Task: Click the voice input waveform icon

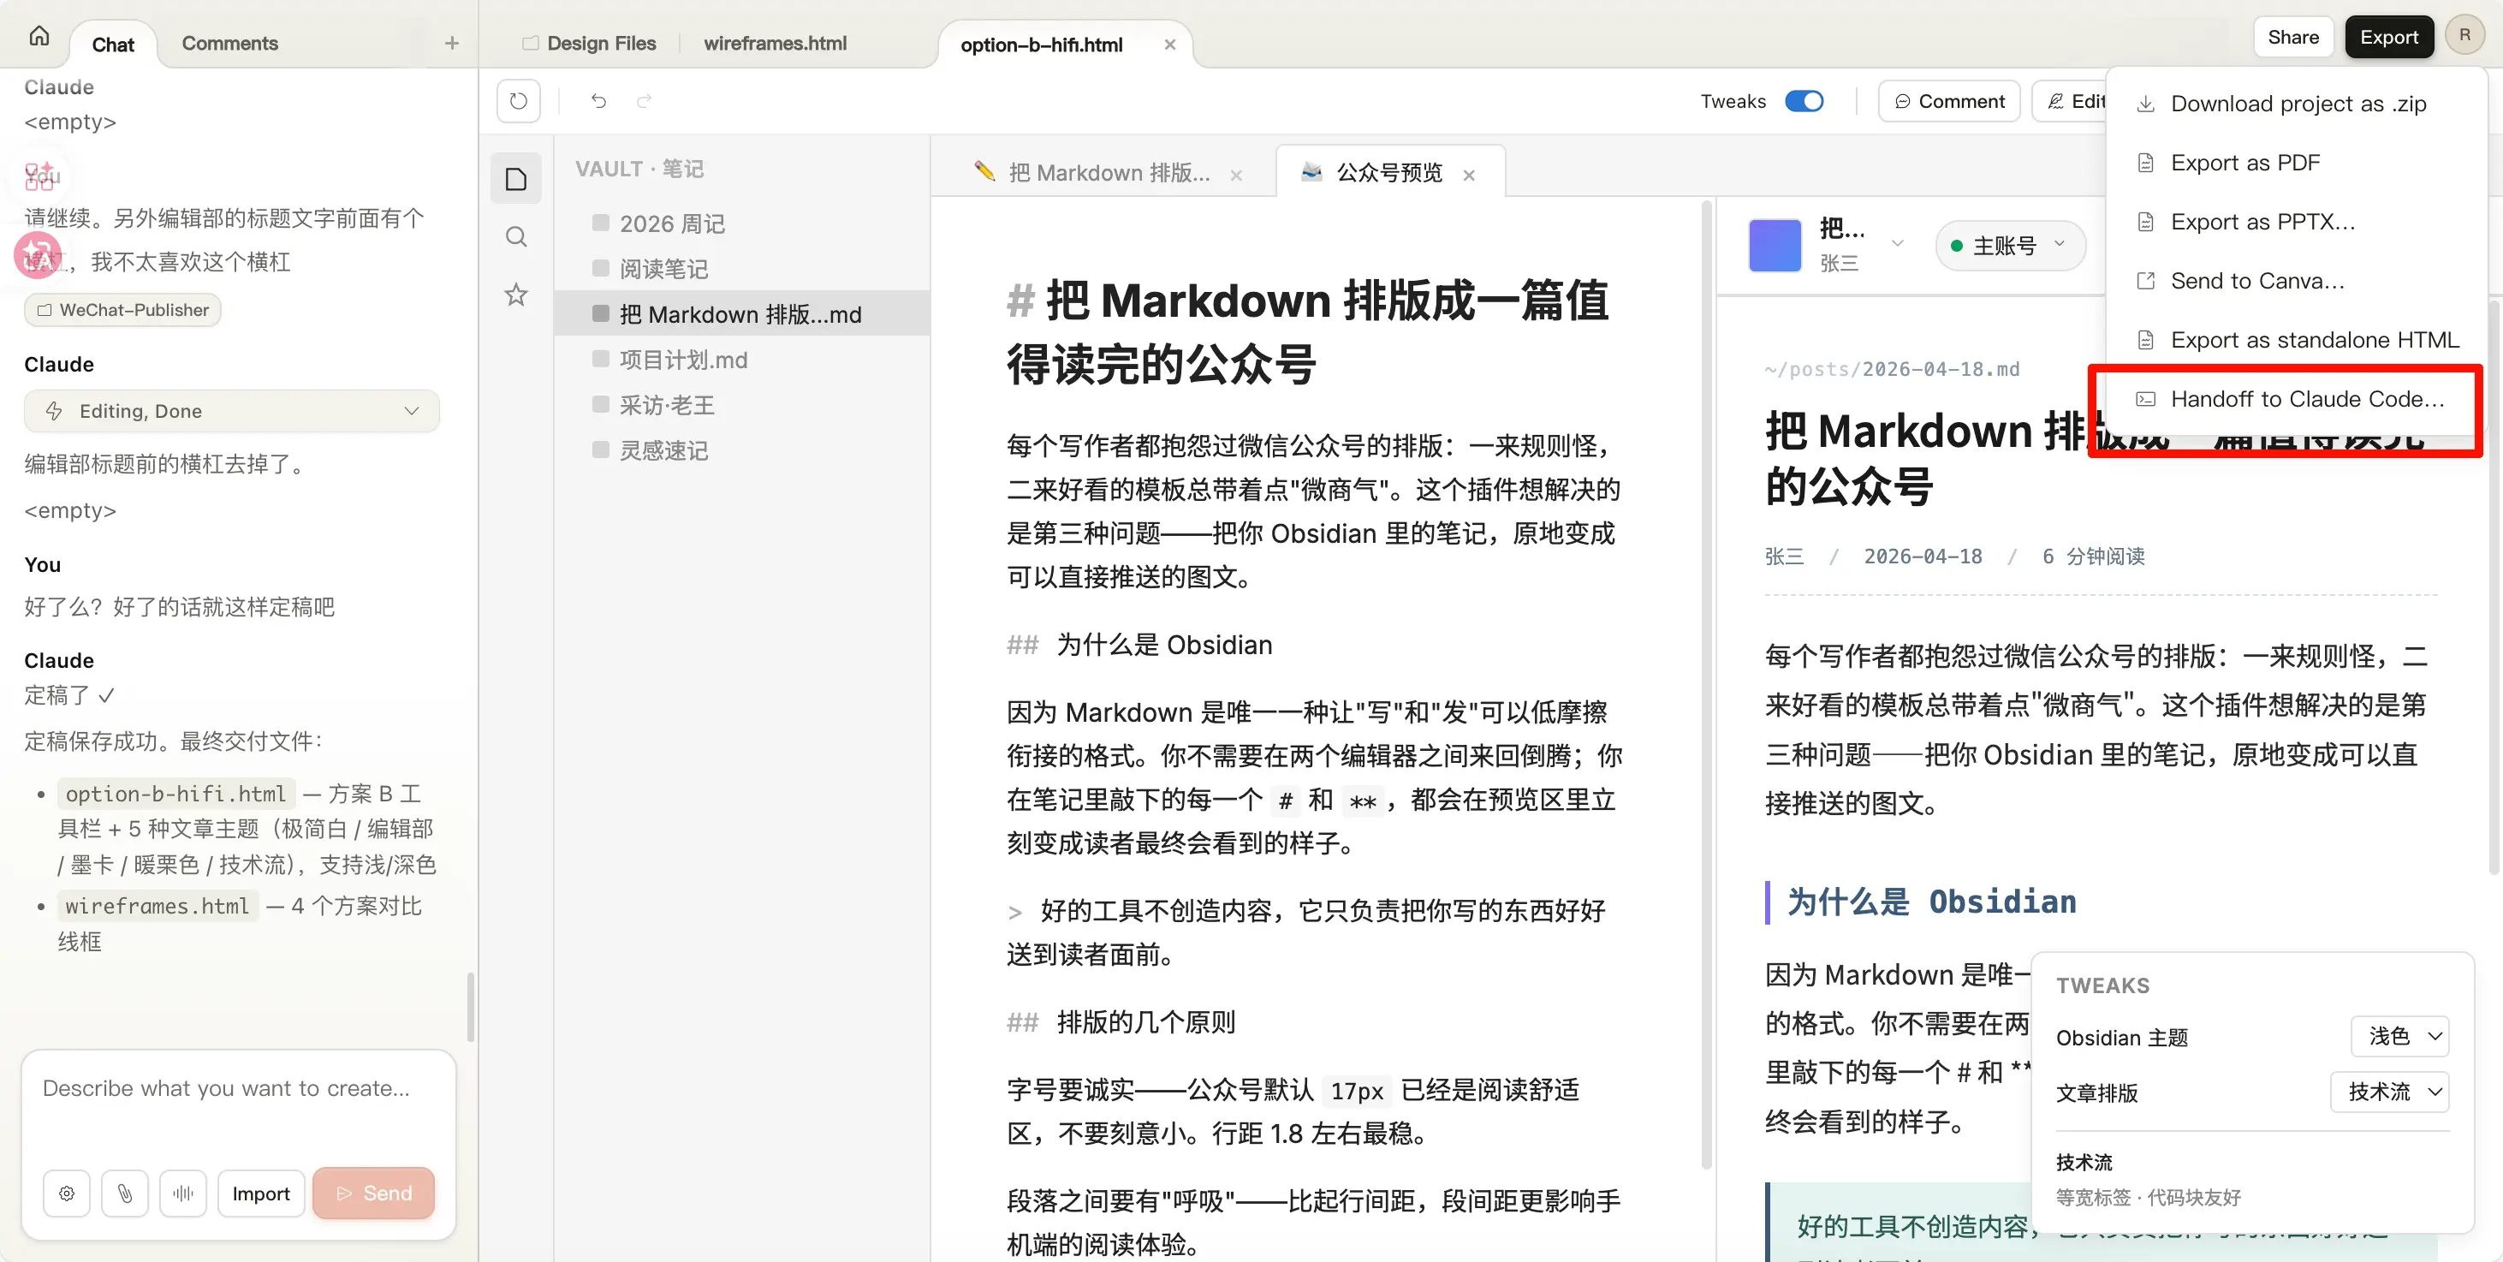Action: tap(182, 1193)
